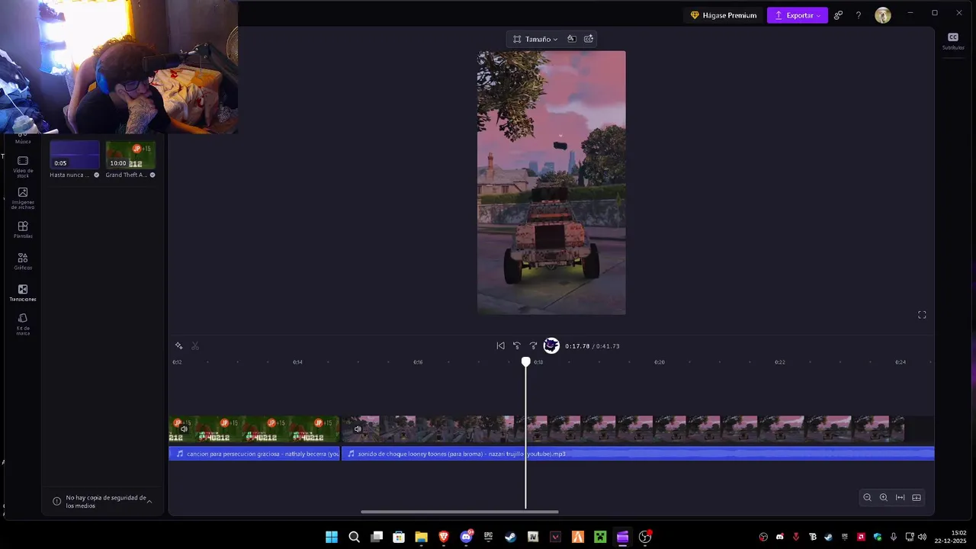Select the Transiciones sidebar tab
Viewport: 976px width, 549px height.
(23, 293)
